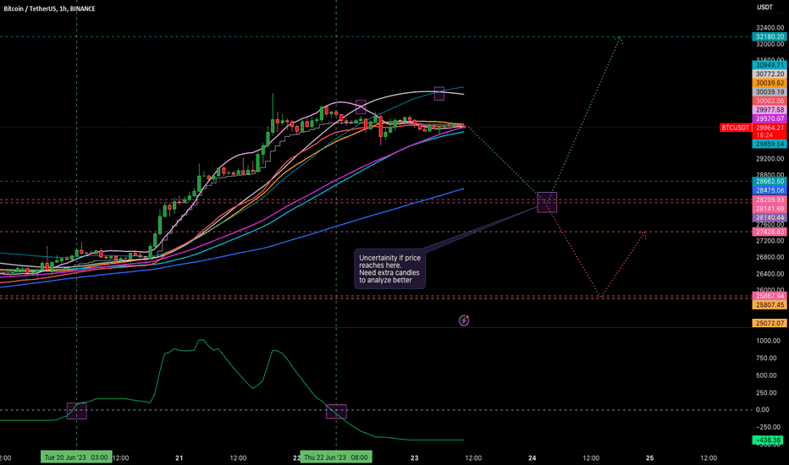Select the purple 29970.07 price label

[x=770, y=118]
